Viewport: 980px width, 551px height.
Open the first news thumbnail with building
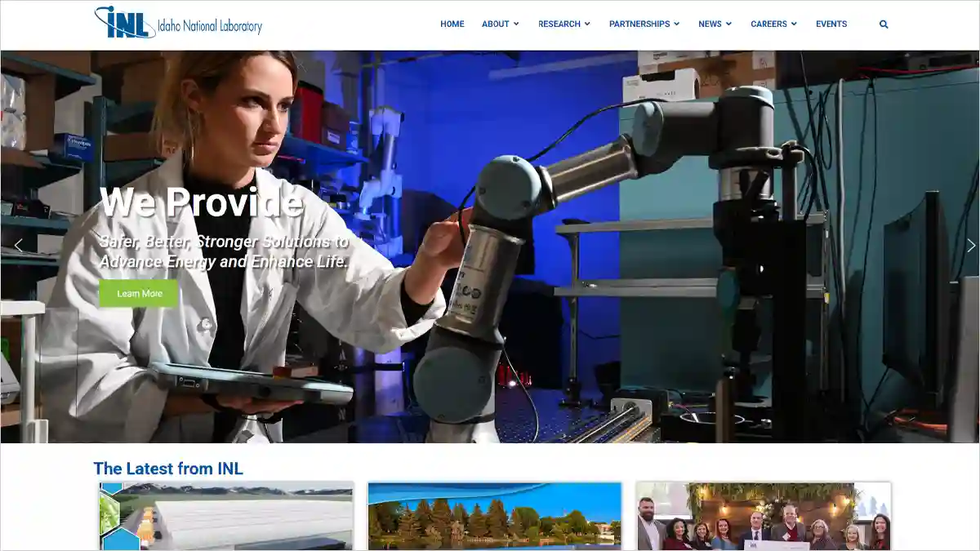click(226, 516)
